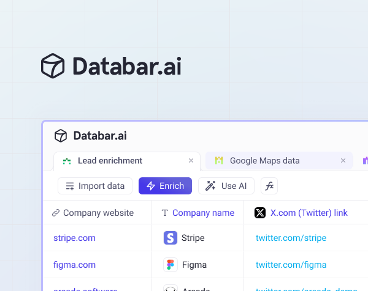Click the Use AI button

coord(226,186)
